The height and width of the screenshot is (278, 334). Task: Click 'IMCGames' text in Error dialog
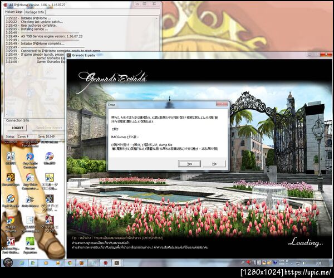[x=119, y=137]
